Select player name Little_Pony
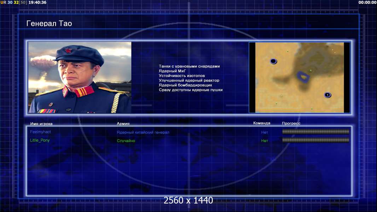The height and width of the screenshot is (212, 377). coord(40,140)
